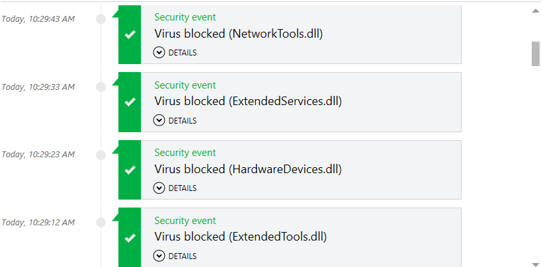541x267 pixels.
Task: Open the Virus blocked (ExtendedServices.dll) entry
Action: [248, 101]
